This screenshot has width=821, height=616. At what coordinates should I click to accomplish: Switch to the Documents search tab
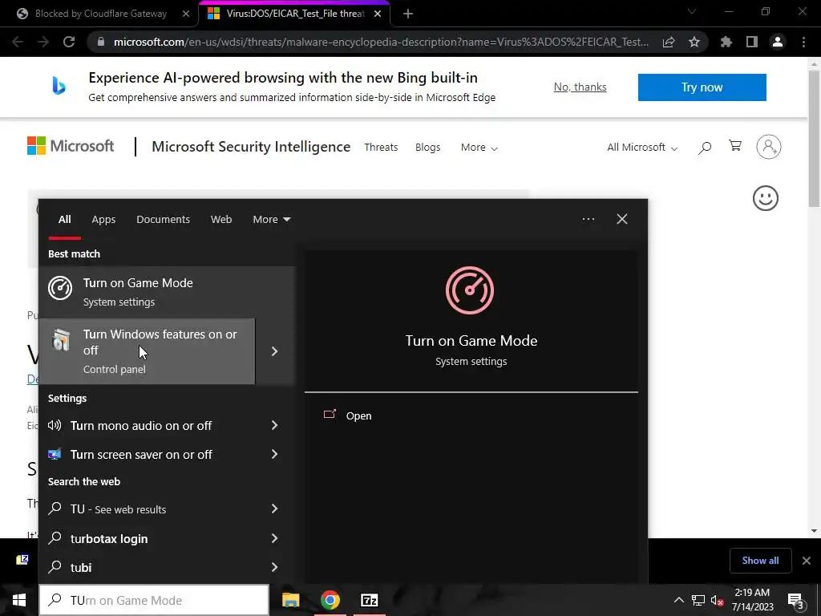click(x=163, y=220)
